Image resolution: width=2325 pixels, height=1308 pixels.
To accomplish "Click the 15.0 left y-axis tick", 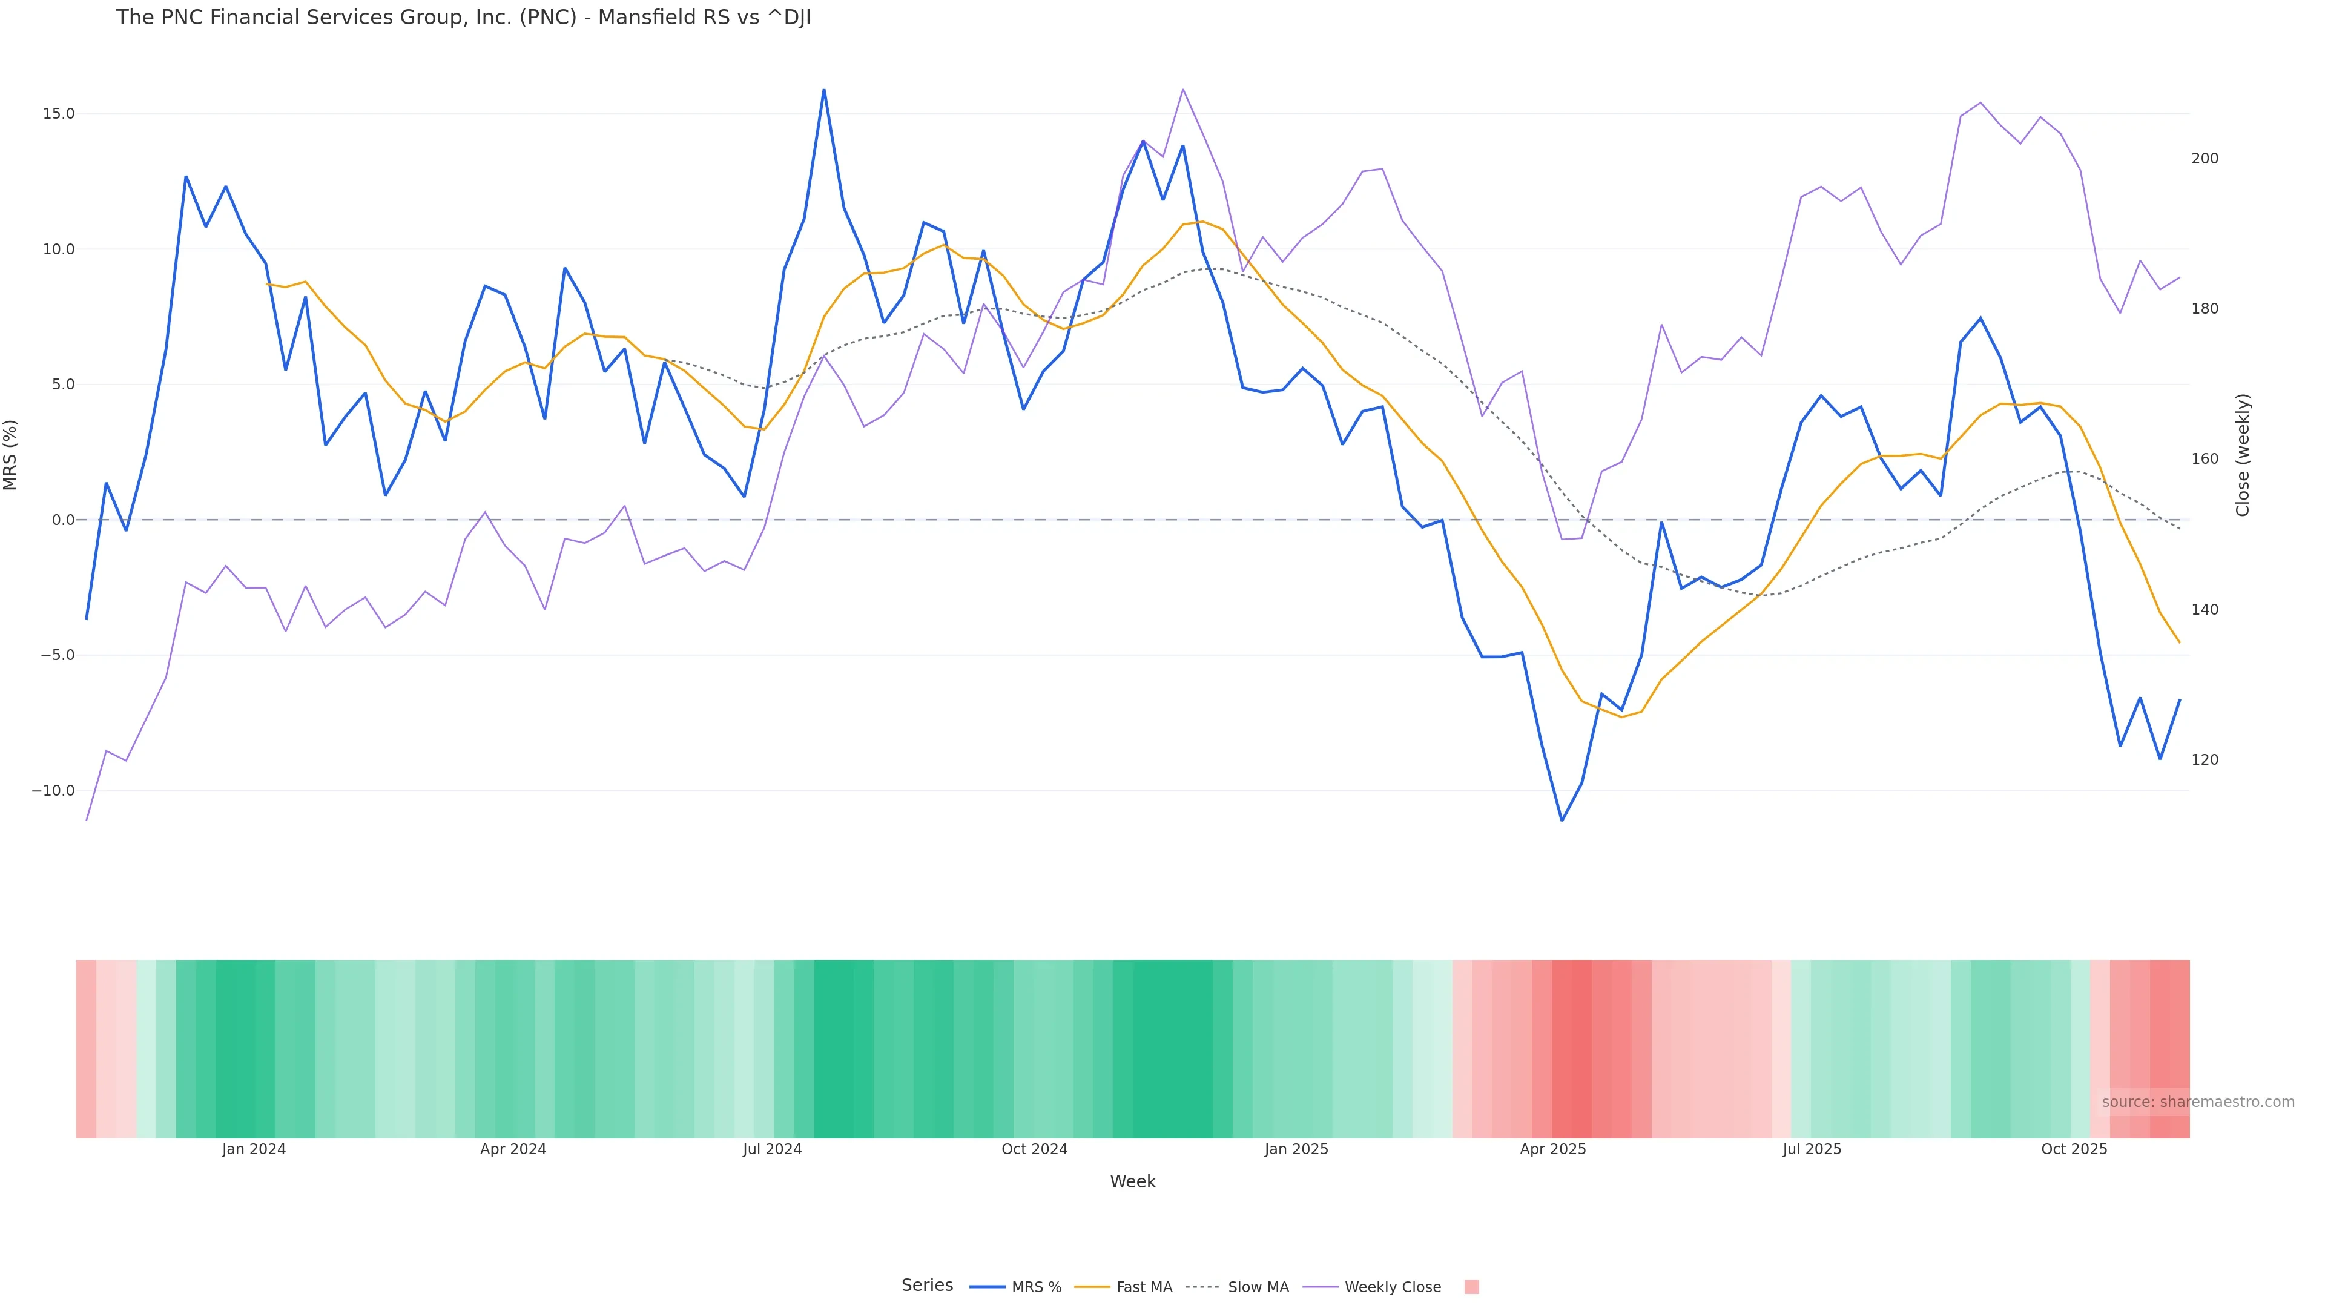I will pyautogui.click(x=59, y=114).
